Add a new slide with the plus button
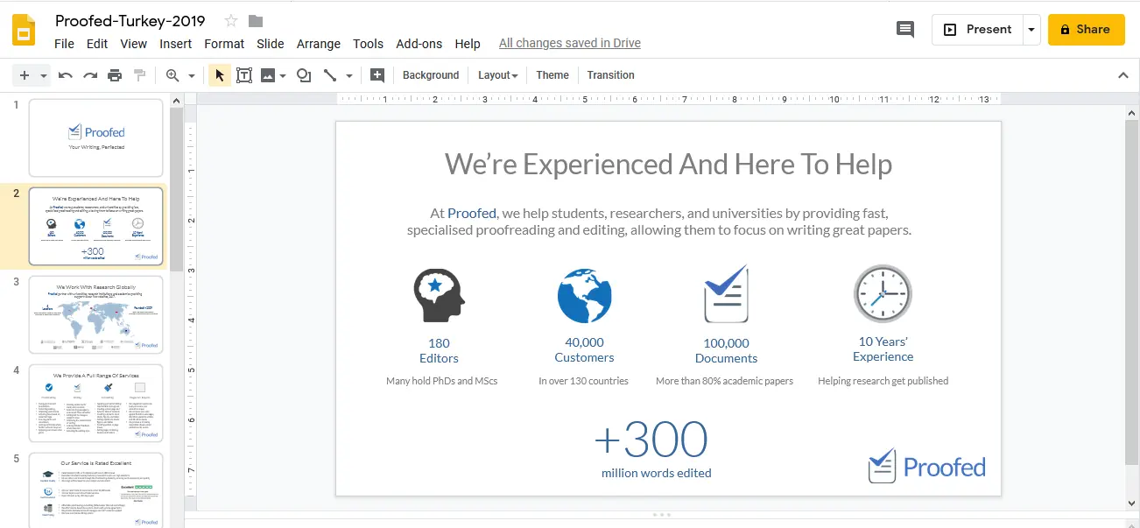Viewport: 1140px width, 528px height. [x=25, y=75]
